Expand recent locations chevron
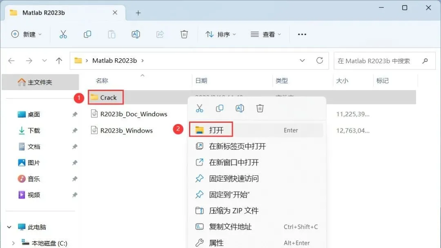Screen dimensions: 441x248 (44, 61)
